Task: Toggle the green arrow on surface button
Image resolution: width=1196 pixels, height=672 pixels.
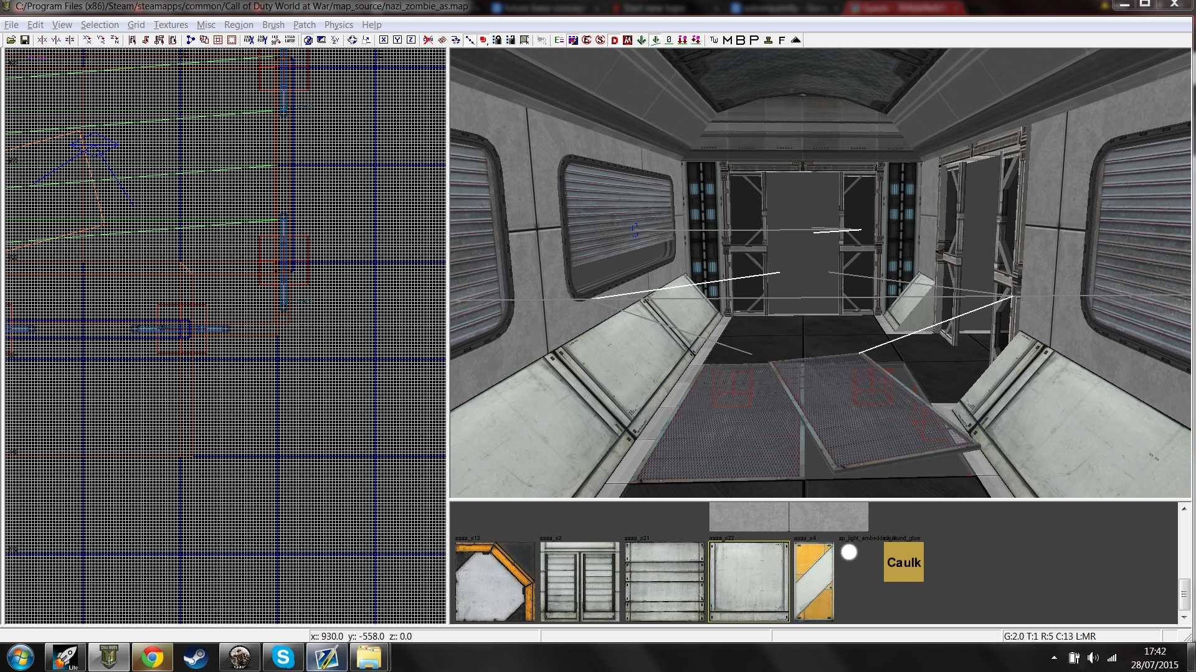Action: click(x=655, y=40)
